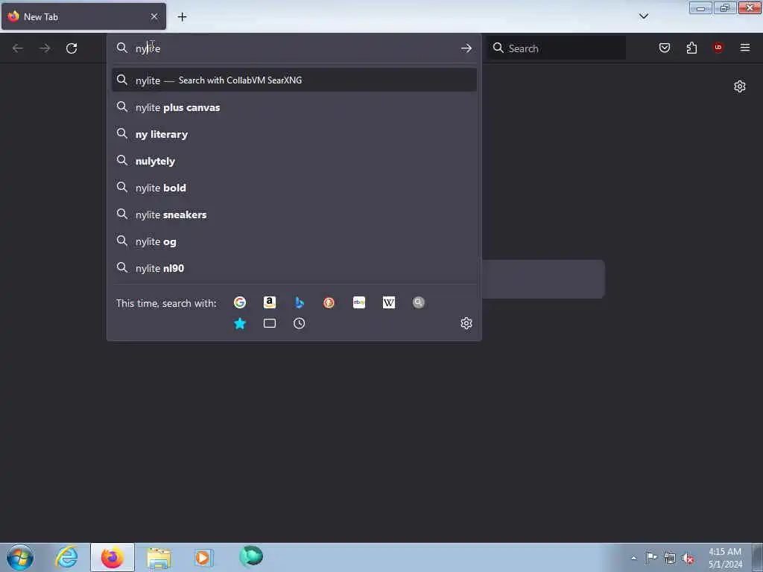Pick the 'nylite plus canvas' suggestion

pyautogui.click(x=294, y=107)
